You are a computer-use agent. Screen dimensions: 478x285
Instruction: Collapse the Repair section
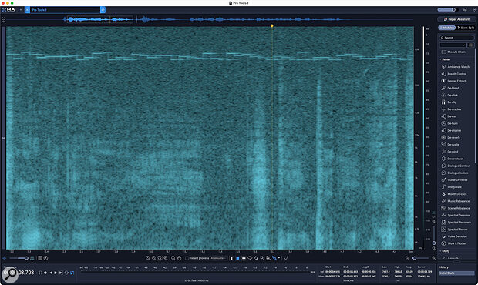445,59
